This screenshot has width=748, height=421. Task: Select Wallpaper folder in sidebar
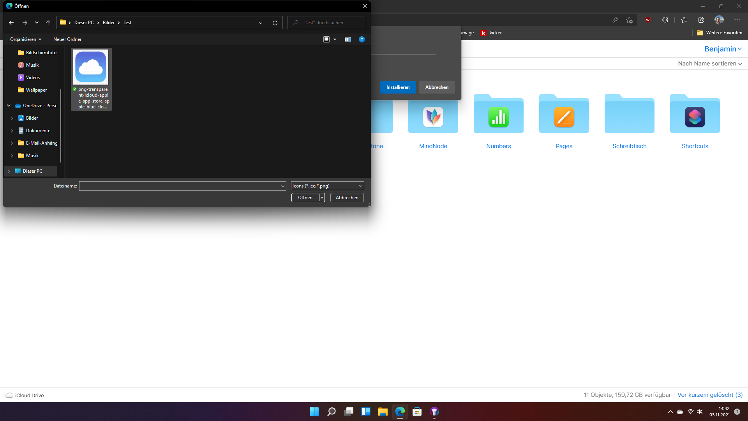pos(36,90)
